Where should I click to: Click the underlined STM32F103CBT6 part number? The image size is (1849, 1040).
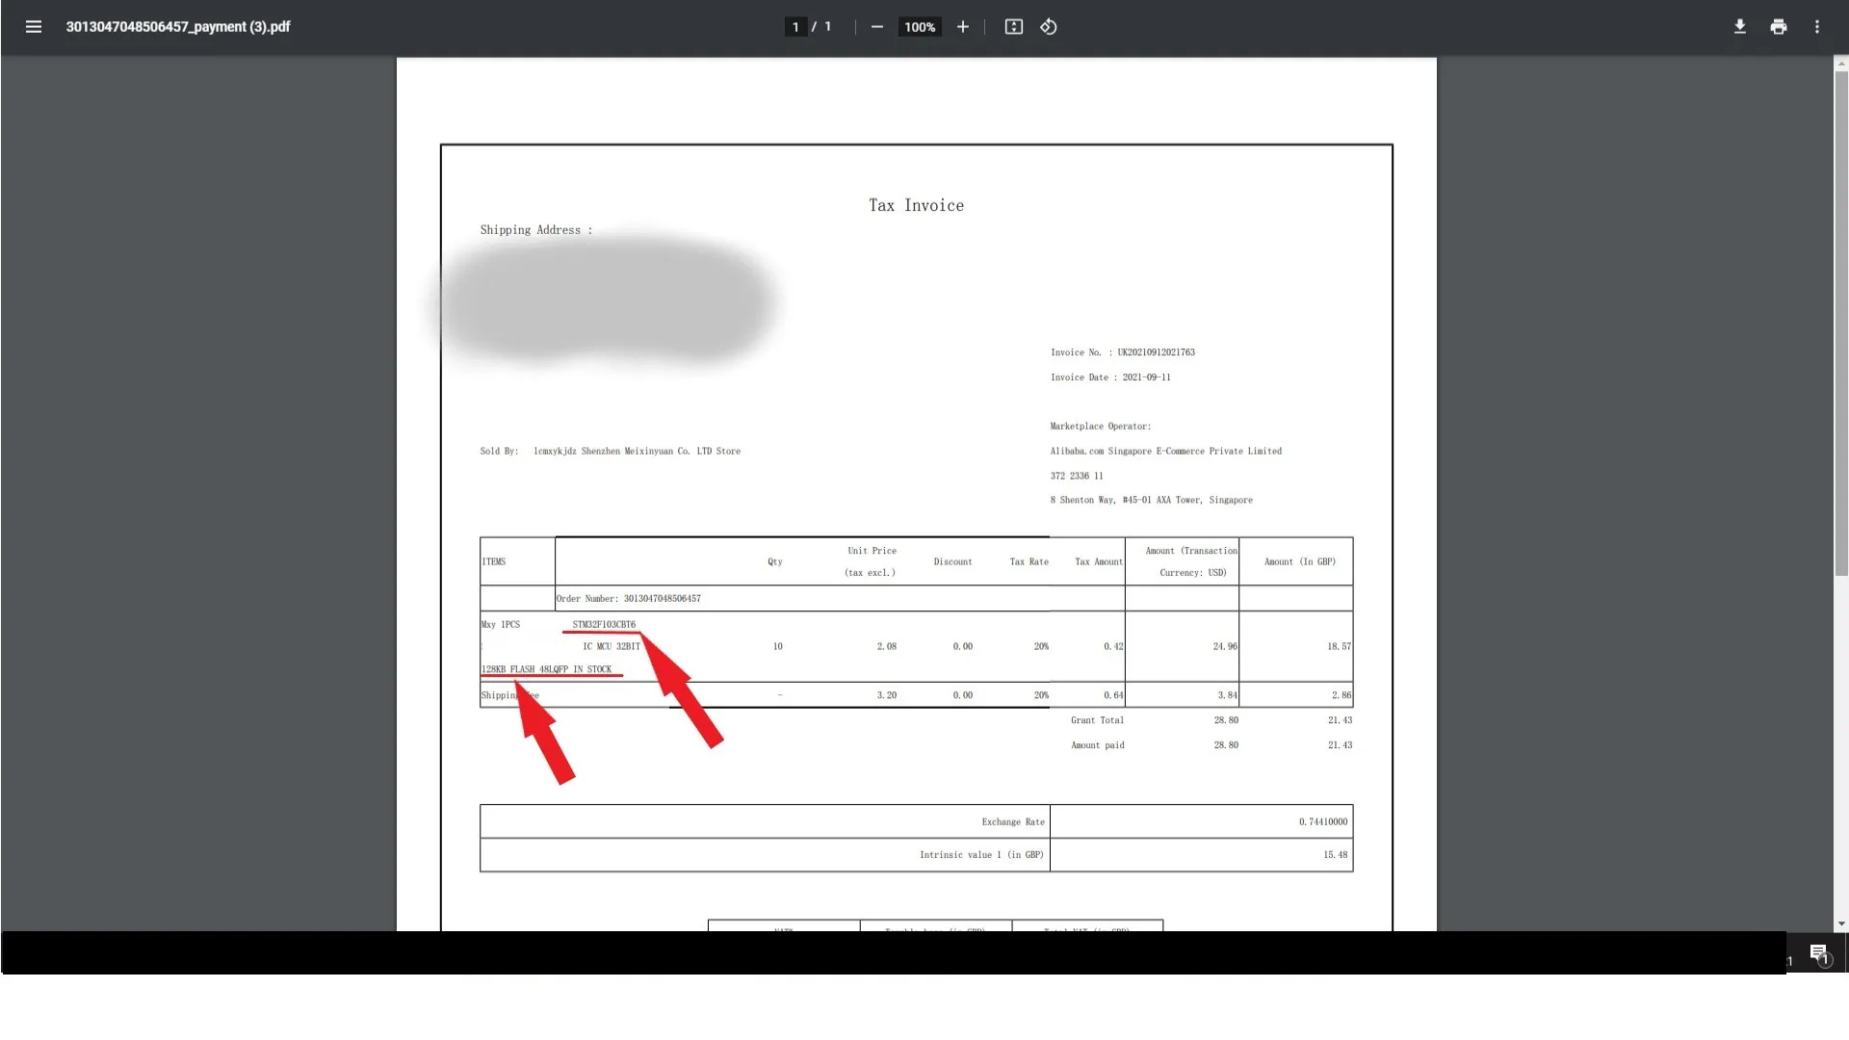pos(604,625)
